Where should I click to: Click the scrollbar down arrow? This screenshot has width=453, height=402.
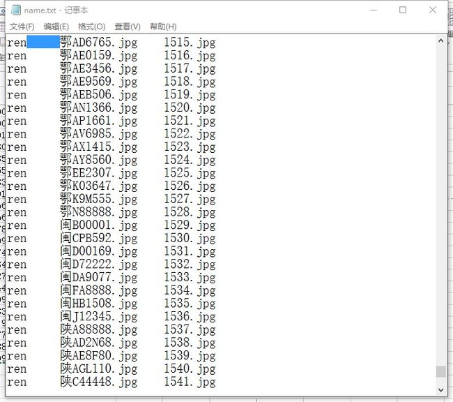pos(440,390)
